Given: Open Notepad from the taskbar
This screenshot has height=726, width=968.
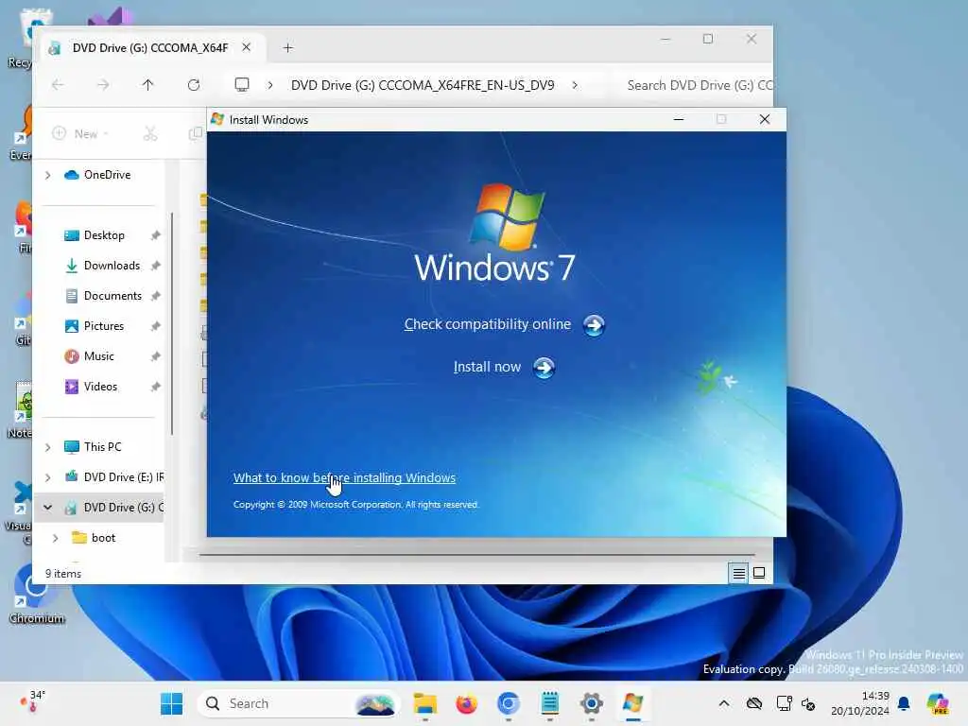Looking at the screenshot, I should tap(549, 703).
